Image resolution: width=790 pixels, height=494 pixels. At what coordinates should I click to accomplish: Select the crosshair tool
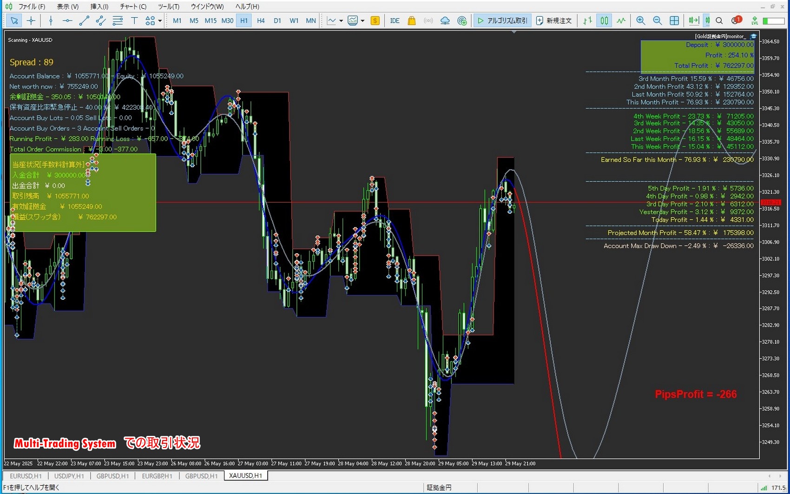pyautogui.click(x=31, y=20)
